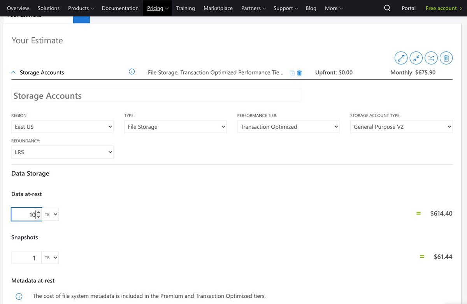
Task: Open the Storage Accounts info tooltip
Action: coord(132,72)
